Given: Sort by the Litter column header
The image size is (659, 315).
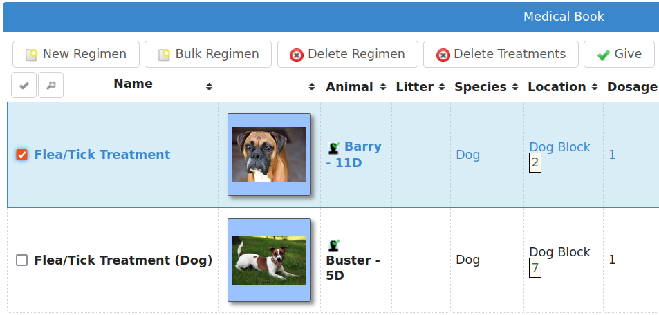Looking at the screenshot, I should tap(415, 87).
